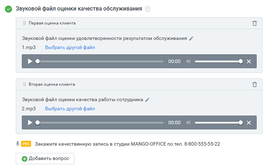Image resolution: width=275 pixels, height=168 pixels.
Task: Click the help question mark icon beside the heading
Action: pos(148,9)
